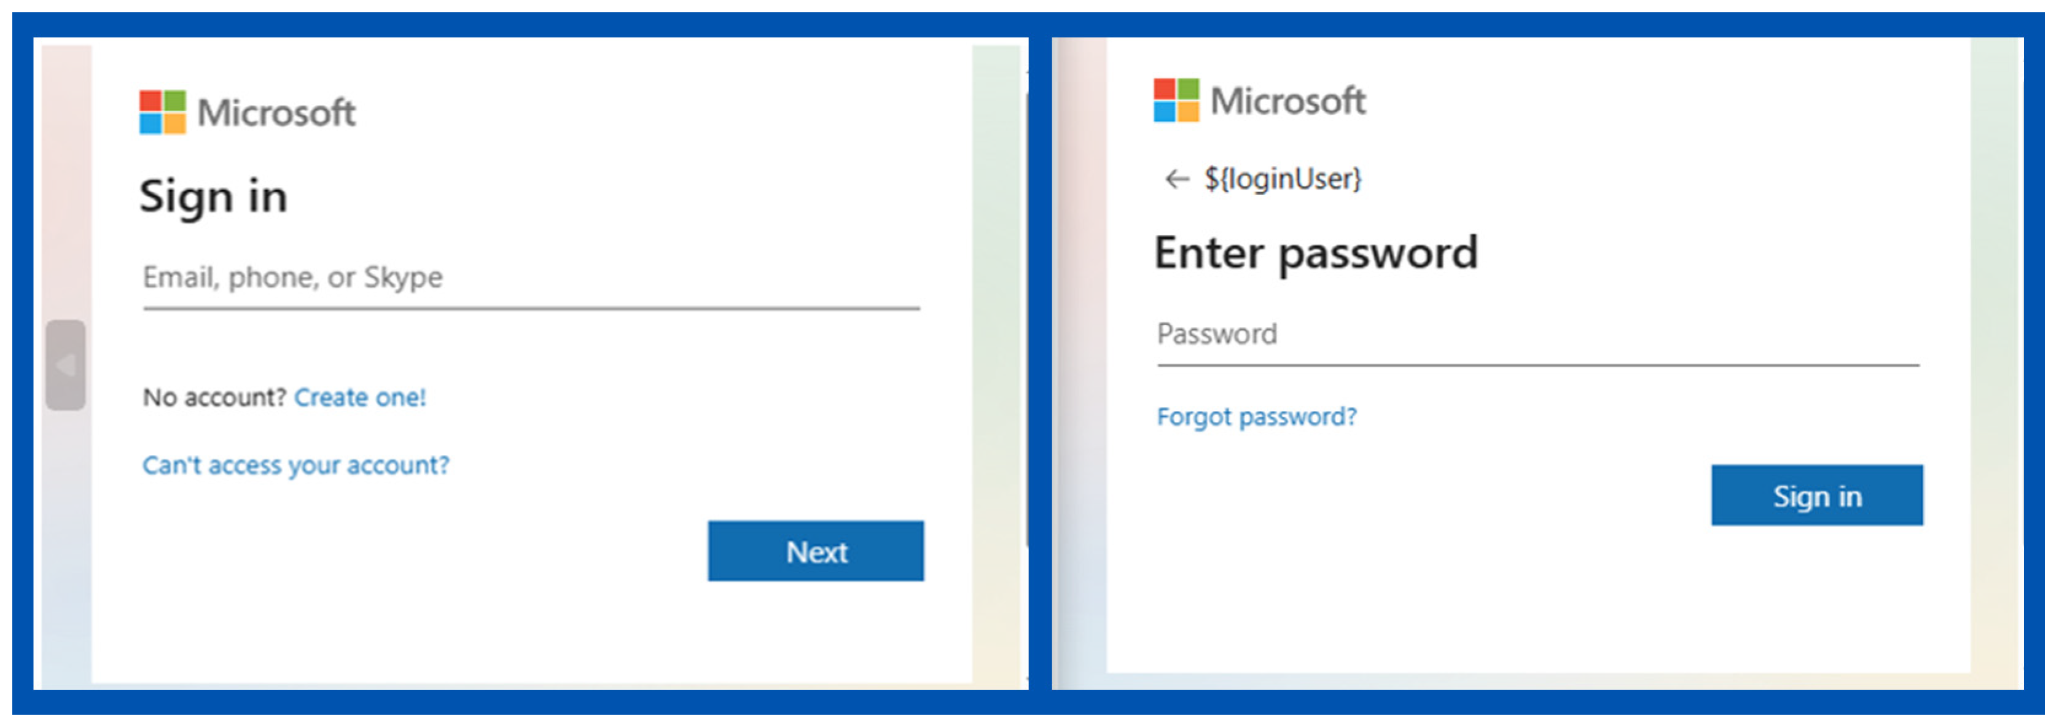Click the green square in the password panel's Microsoft logo
This screenshot has width=2059, height=727.
tap(1189, 88)
